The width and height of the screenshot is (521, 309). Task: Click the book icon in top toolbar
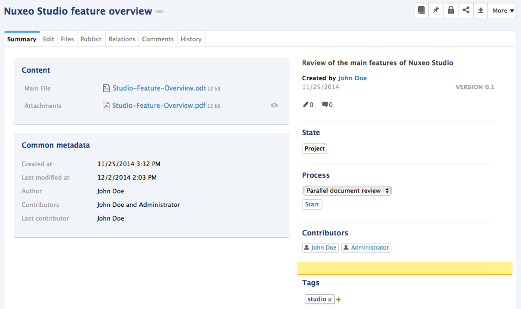pos(421,10)
